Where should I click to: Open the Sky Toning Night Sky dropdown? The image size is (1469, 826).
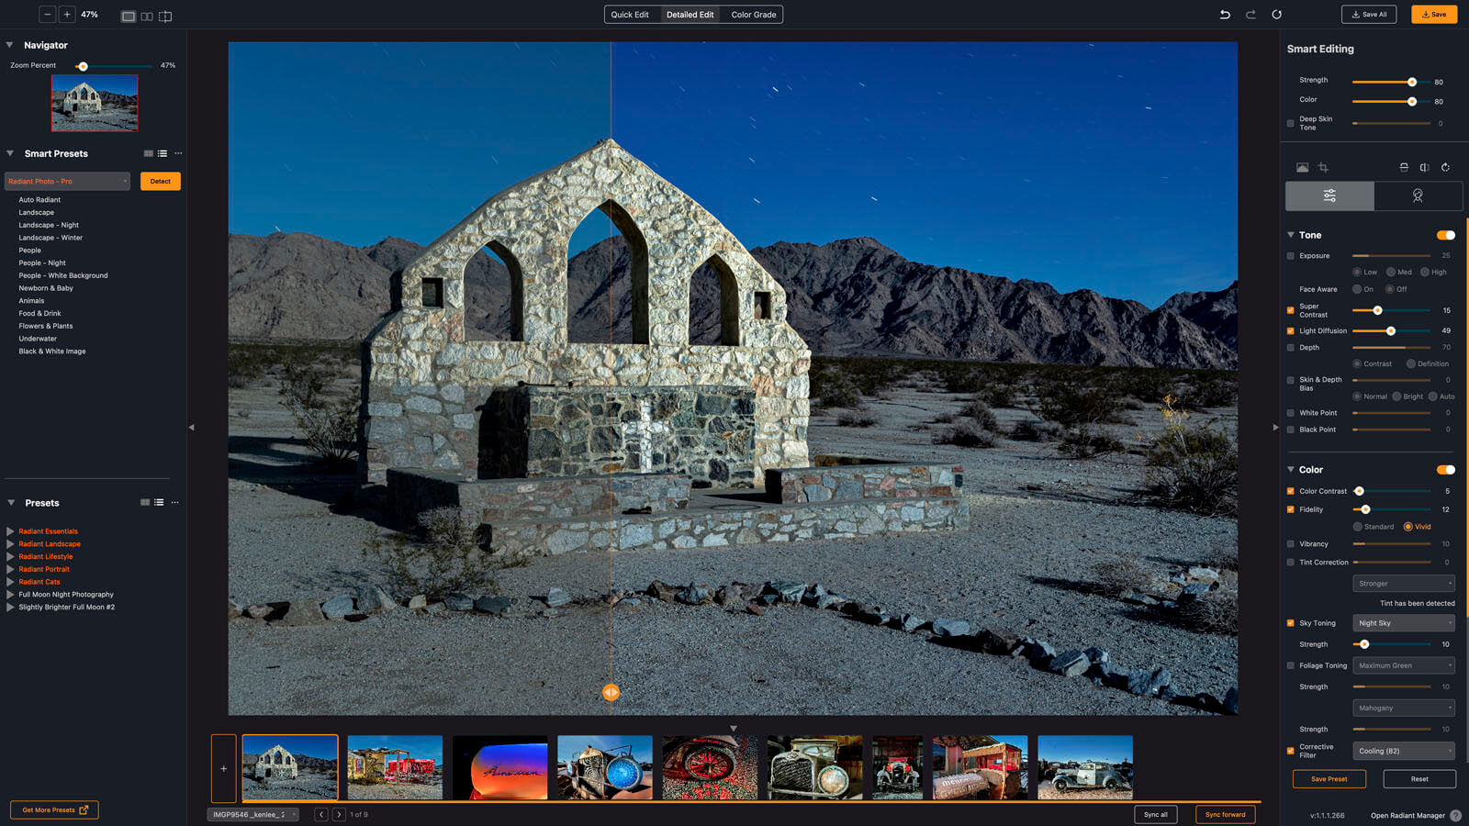(1404, 623)
